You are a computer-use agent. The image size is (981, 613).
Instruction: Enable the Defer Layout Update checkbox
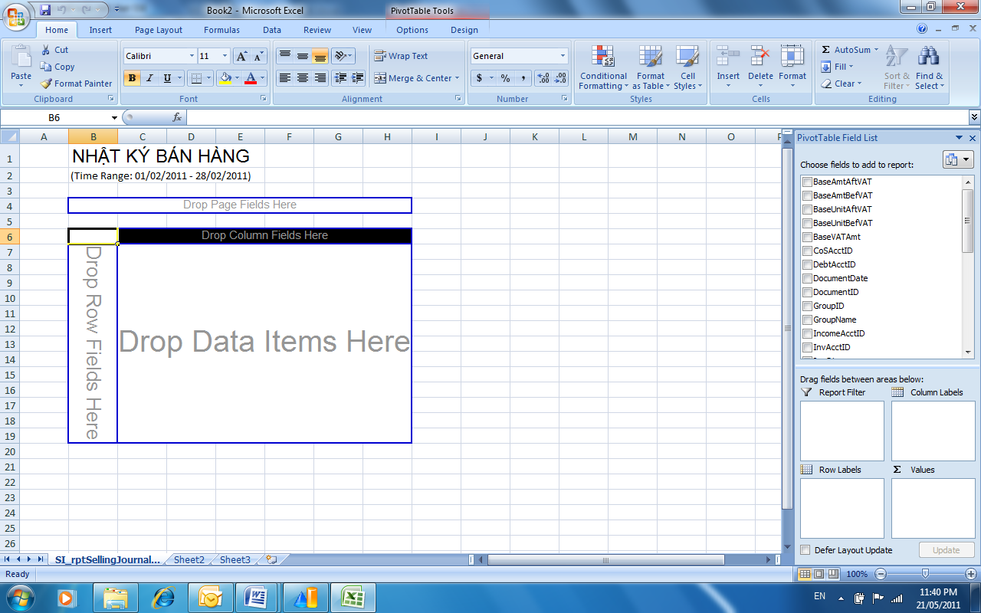tap(805, 550)
